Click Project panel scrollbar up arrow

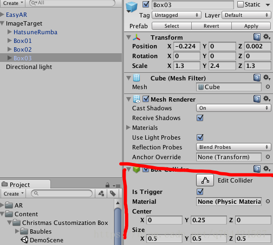pyautogui.click(x=118, y=203)
